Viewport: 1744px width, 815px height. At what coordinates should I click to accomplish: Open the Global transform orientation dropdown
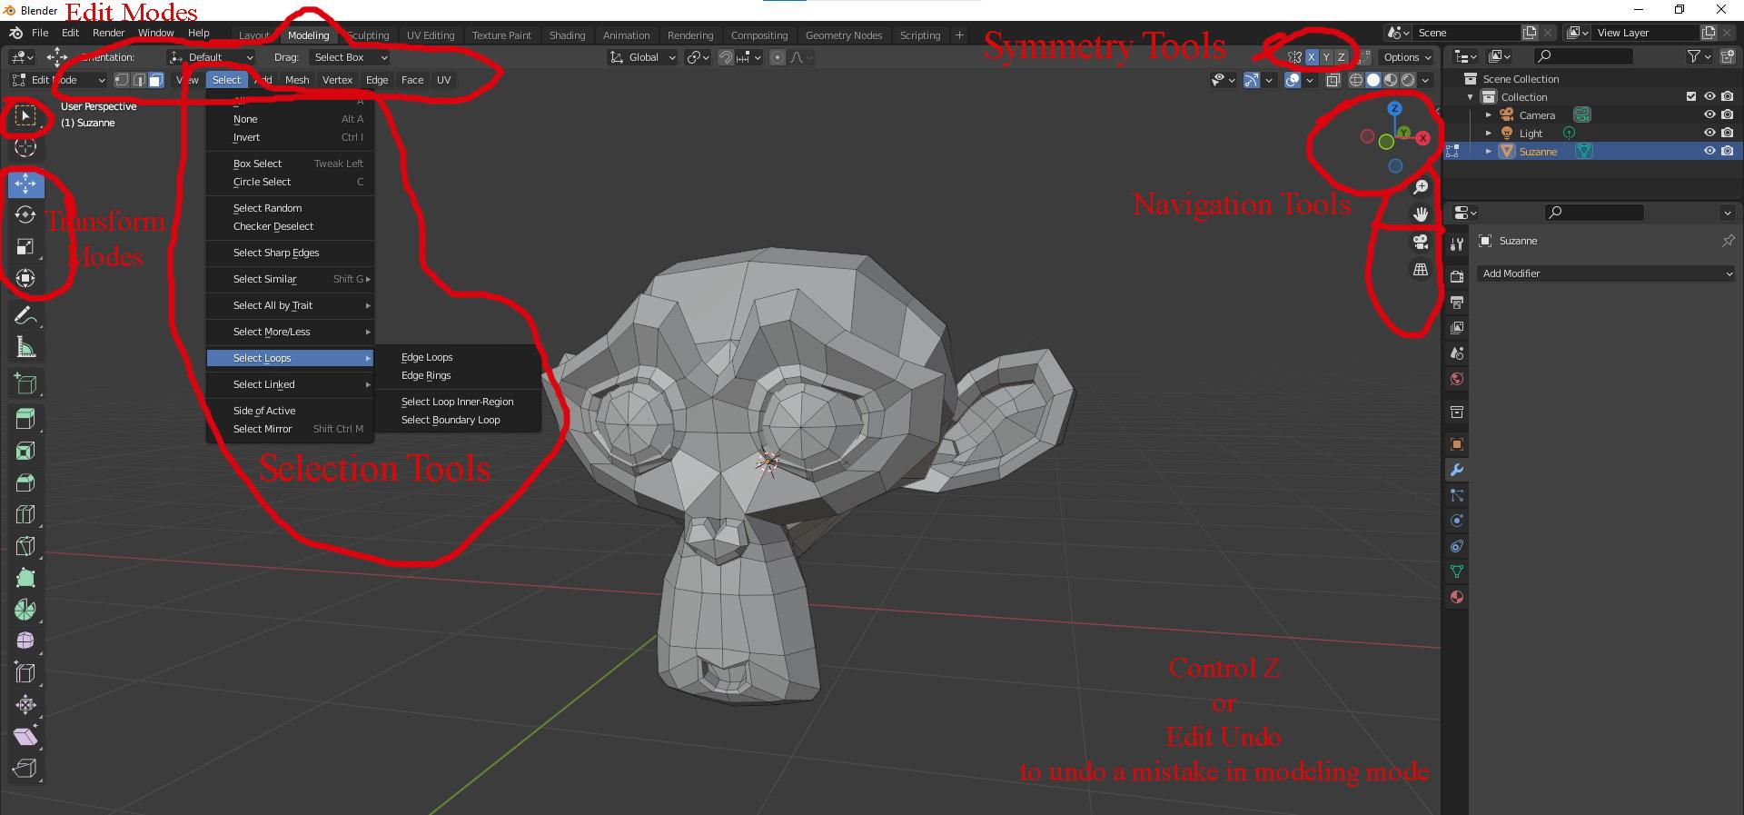643,57
